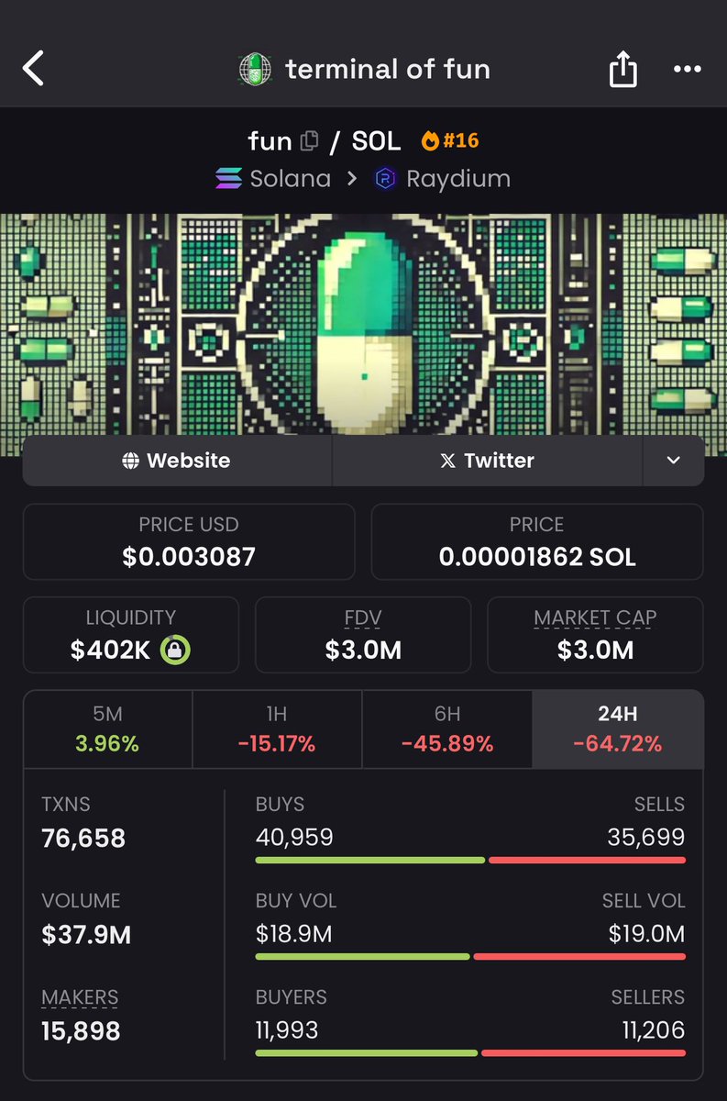The height and width of the screenshot is (1101, 727).
Task: Tap the MAKERS info label
Action: tap(80, 997)
